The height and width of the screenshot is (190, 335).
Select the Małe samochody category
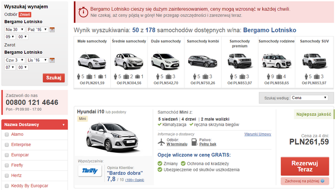click(92, 62)
